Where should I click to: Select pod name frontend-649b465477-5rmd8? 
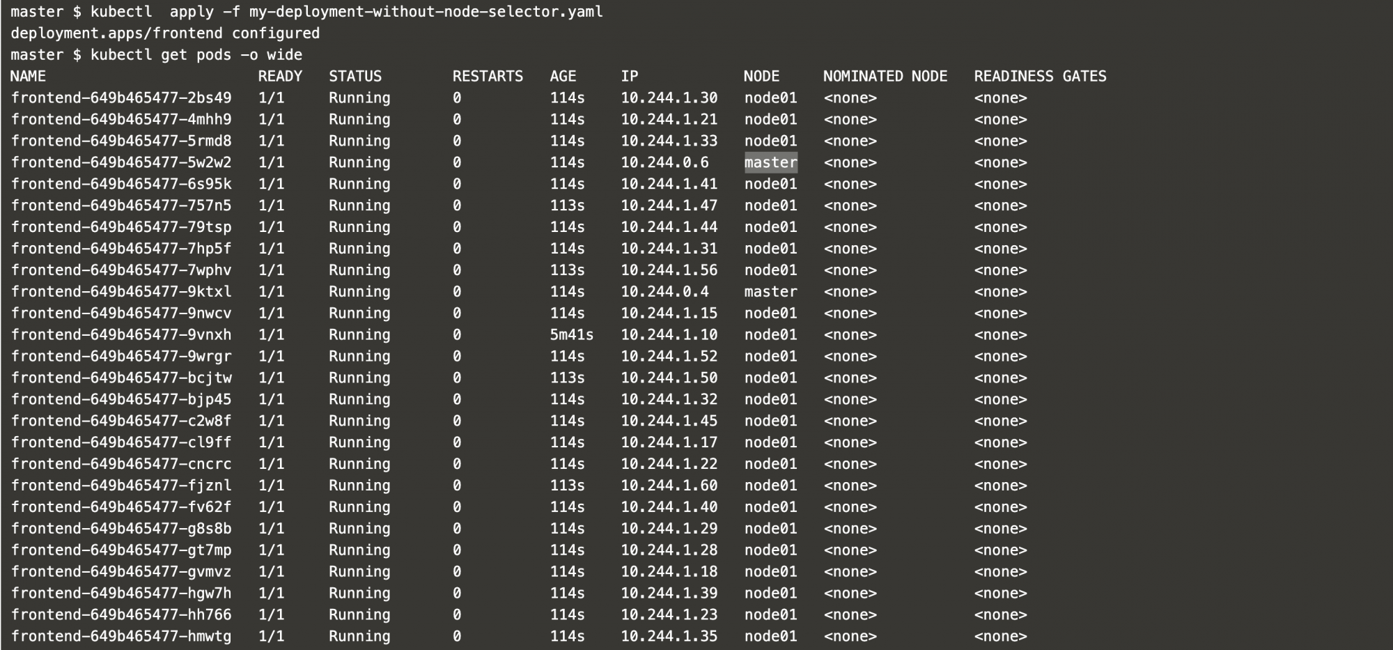click(x=121, y=141)
